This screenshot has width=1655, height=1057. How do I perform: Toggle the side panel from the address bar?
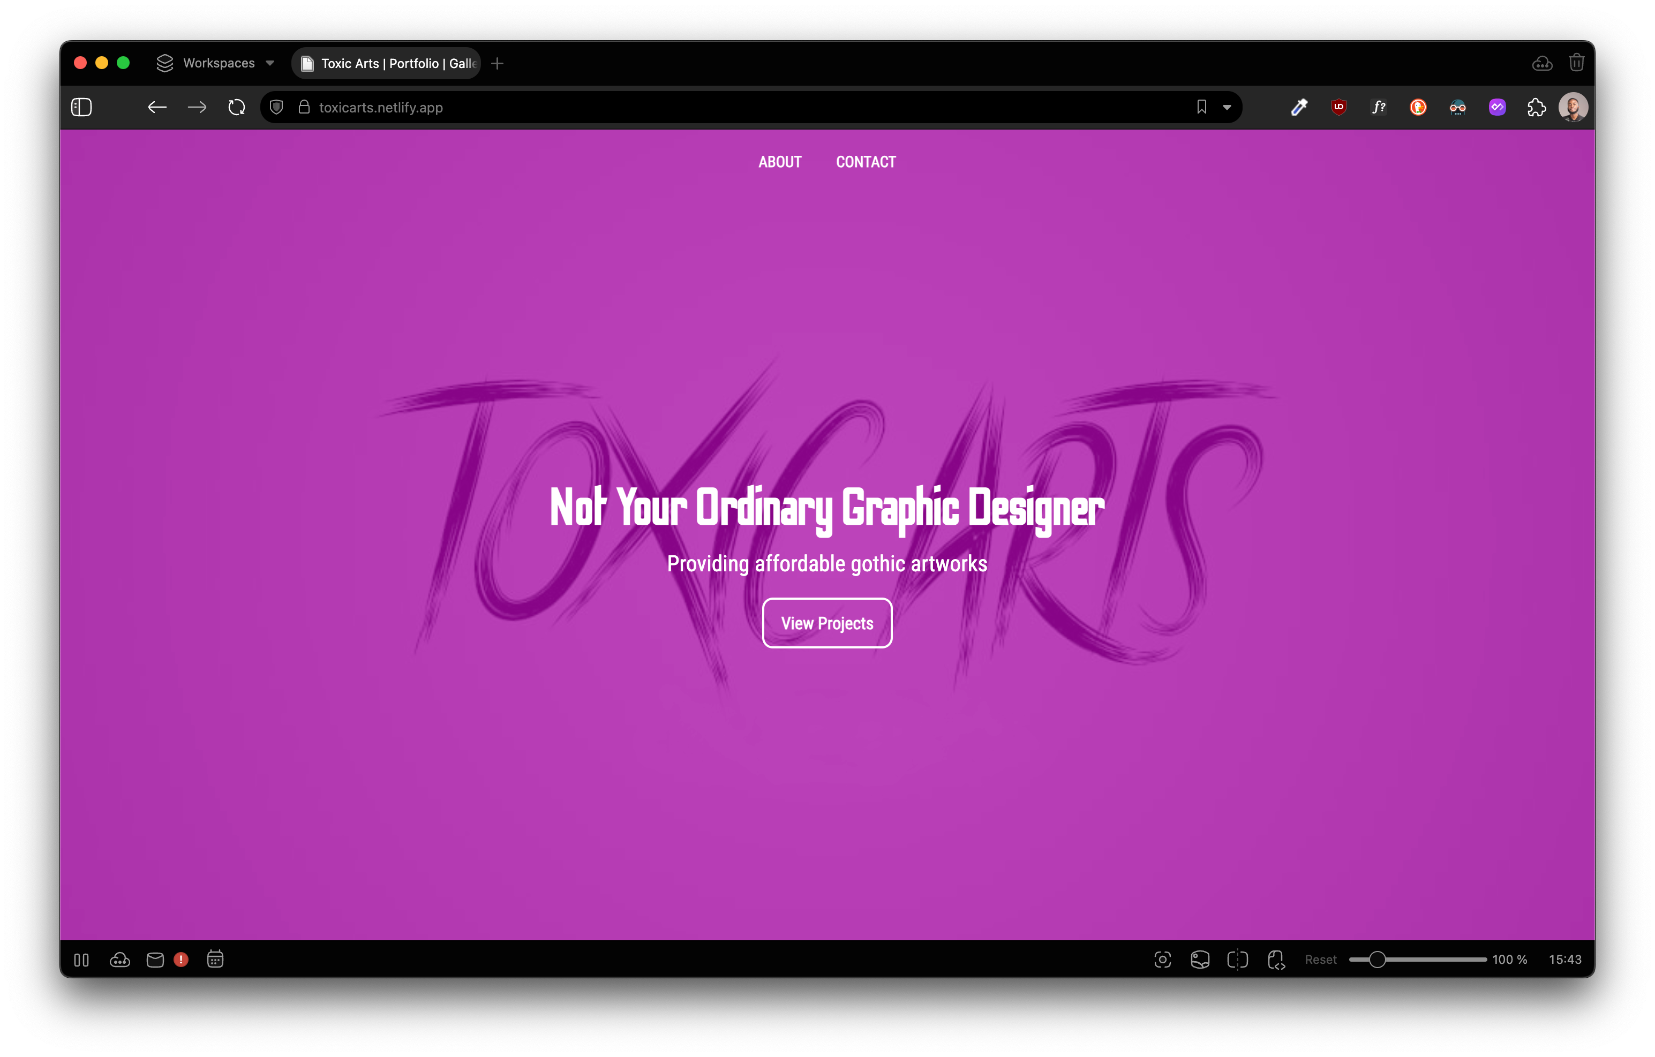coord(81,107)
